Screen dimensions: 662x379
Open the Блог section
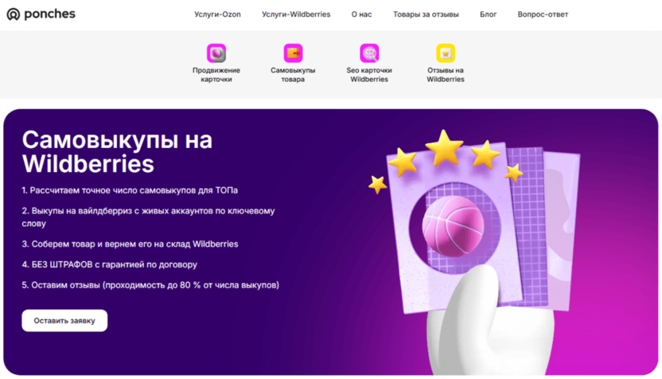click(488, 14)
